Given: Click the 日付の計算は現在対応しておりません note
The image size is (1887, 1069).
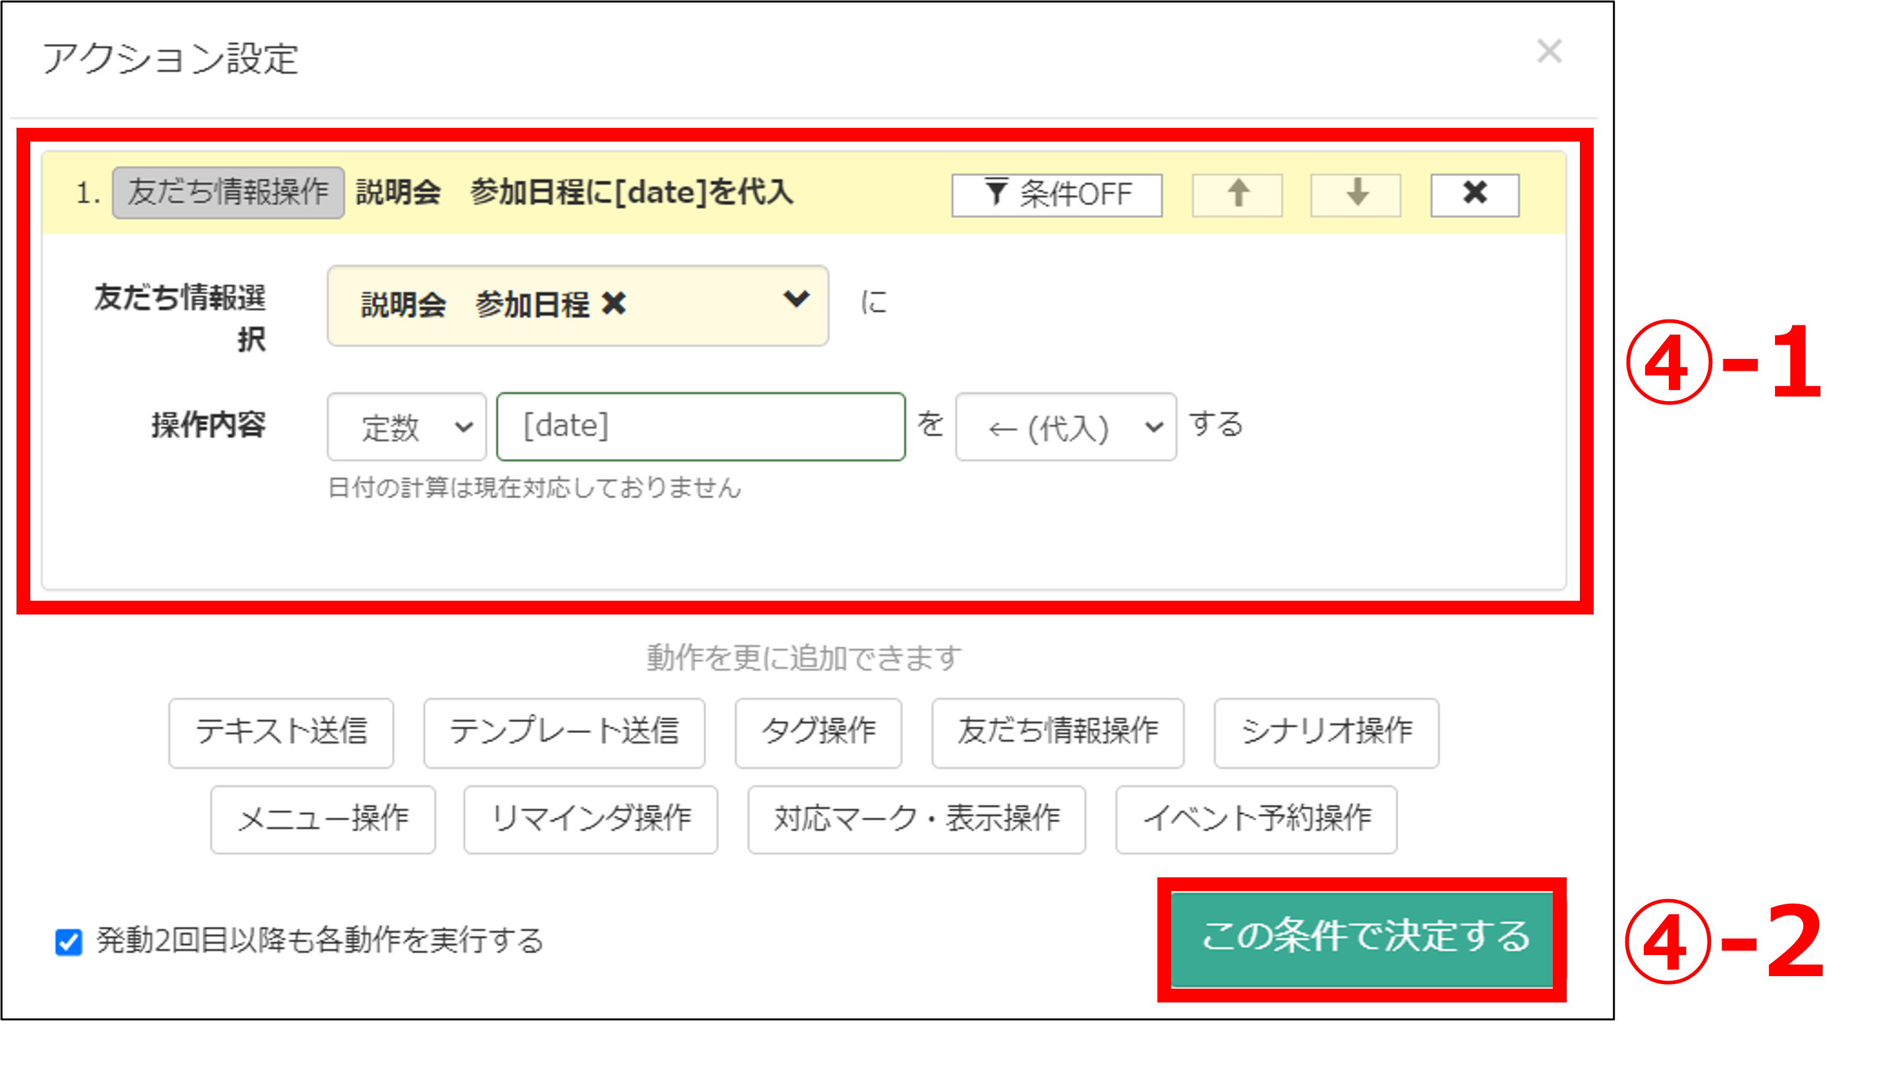Looking at the screenshot, I should [x=535, y=487].
